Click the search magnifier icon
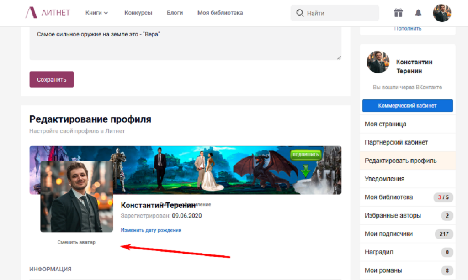 pos(300,13)
